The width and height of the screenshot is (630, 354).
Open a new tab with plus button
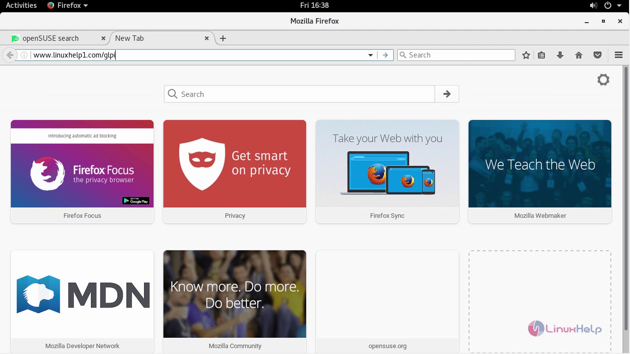pos(223,38)
